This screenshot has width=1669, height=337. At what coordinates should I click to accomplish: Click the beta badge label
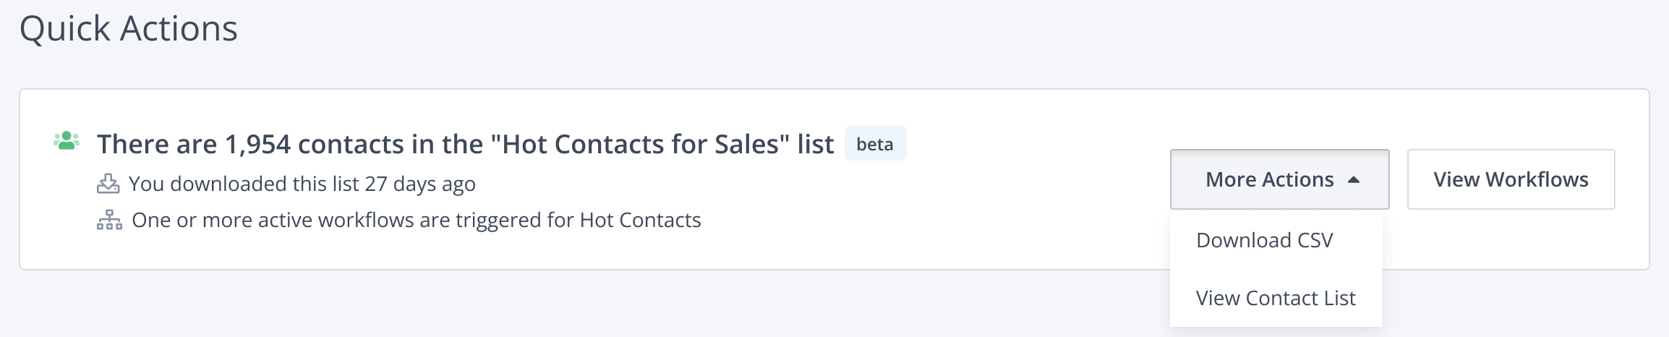tap(875, 144)
